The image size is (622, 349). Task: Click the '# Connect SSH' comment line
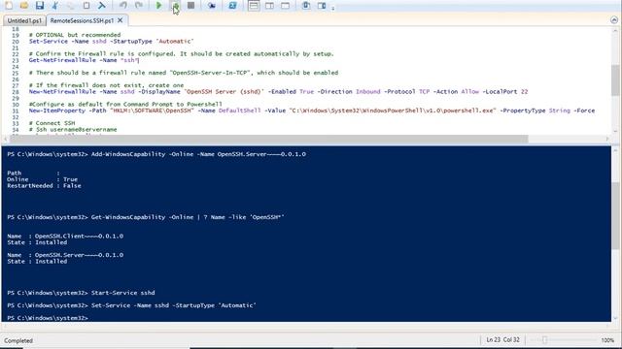(52, 123)
